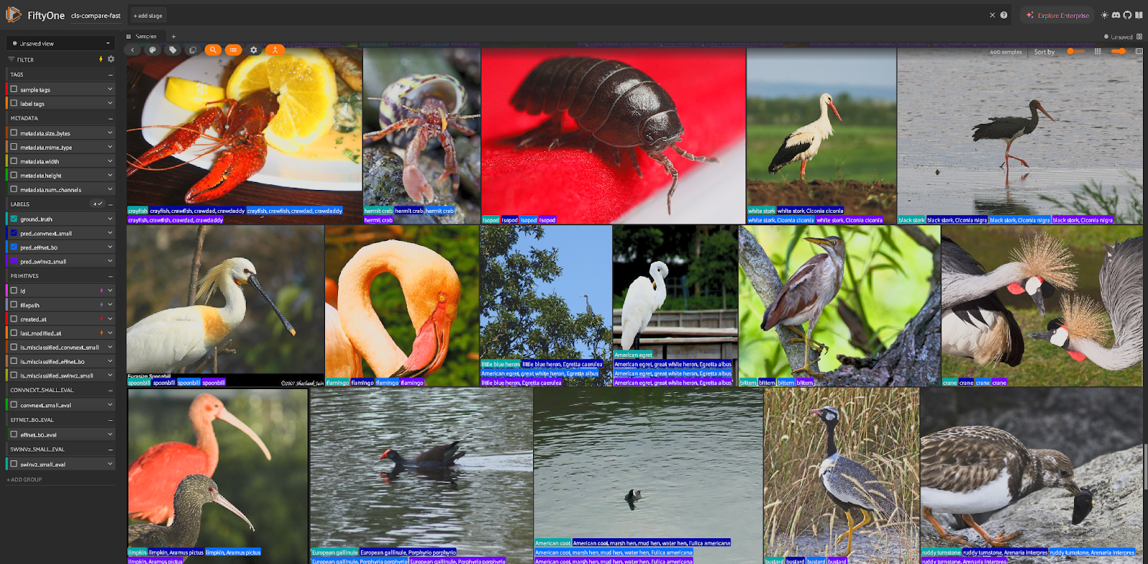Uncheck the pred_effnet_b0 checkbox
Viewport: 1148px width, 564px height.
(14, 247)
